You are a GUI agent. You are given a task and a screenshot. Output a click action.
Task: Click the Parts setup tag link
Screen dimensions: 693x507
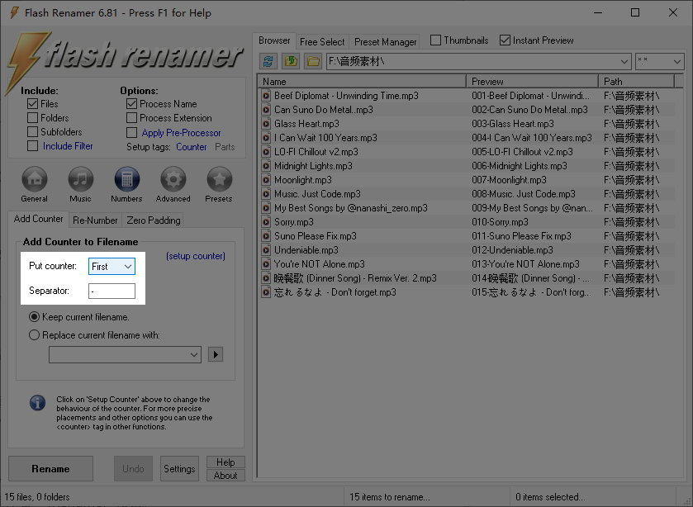coord(225,147)
